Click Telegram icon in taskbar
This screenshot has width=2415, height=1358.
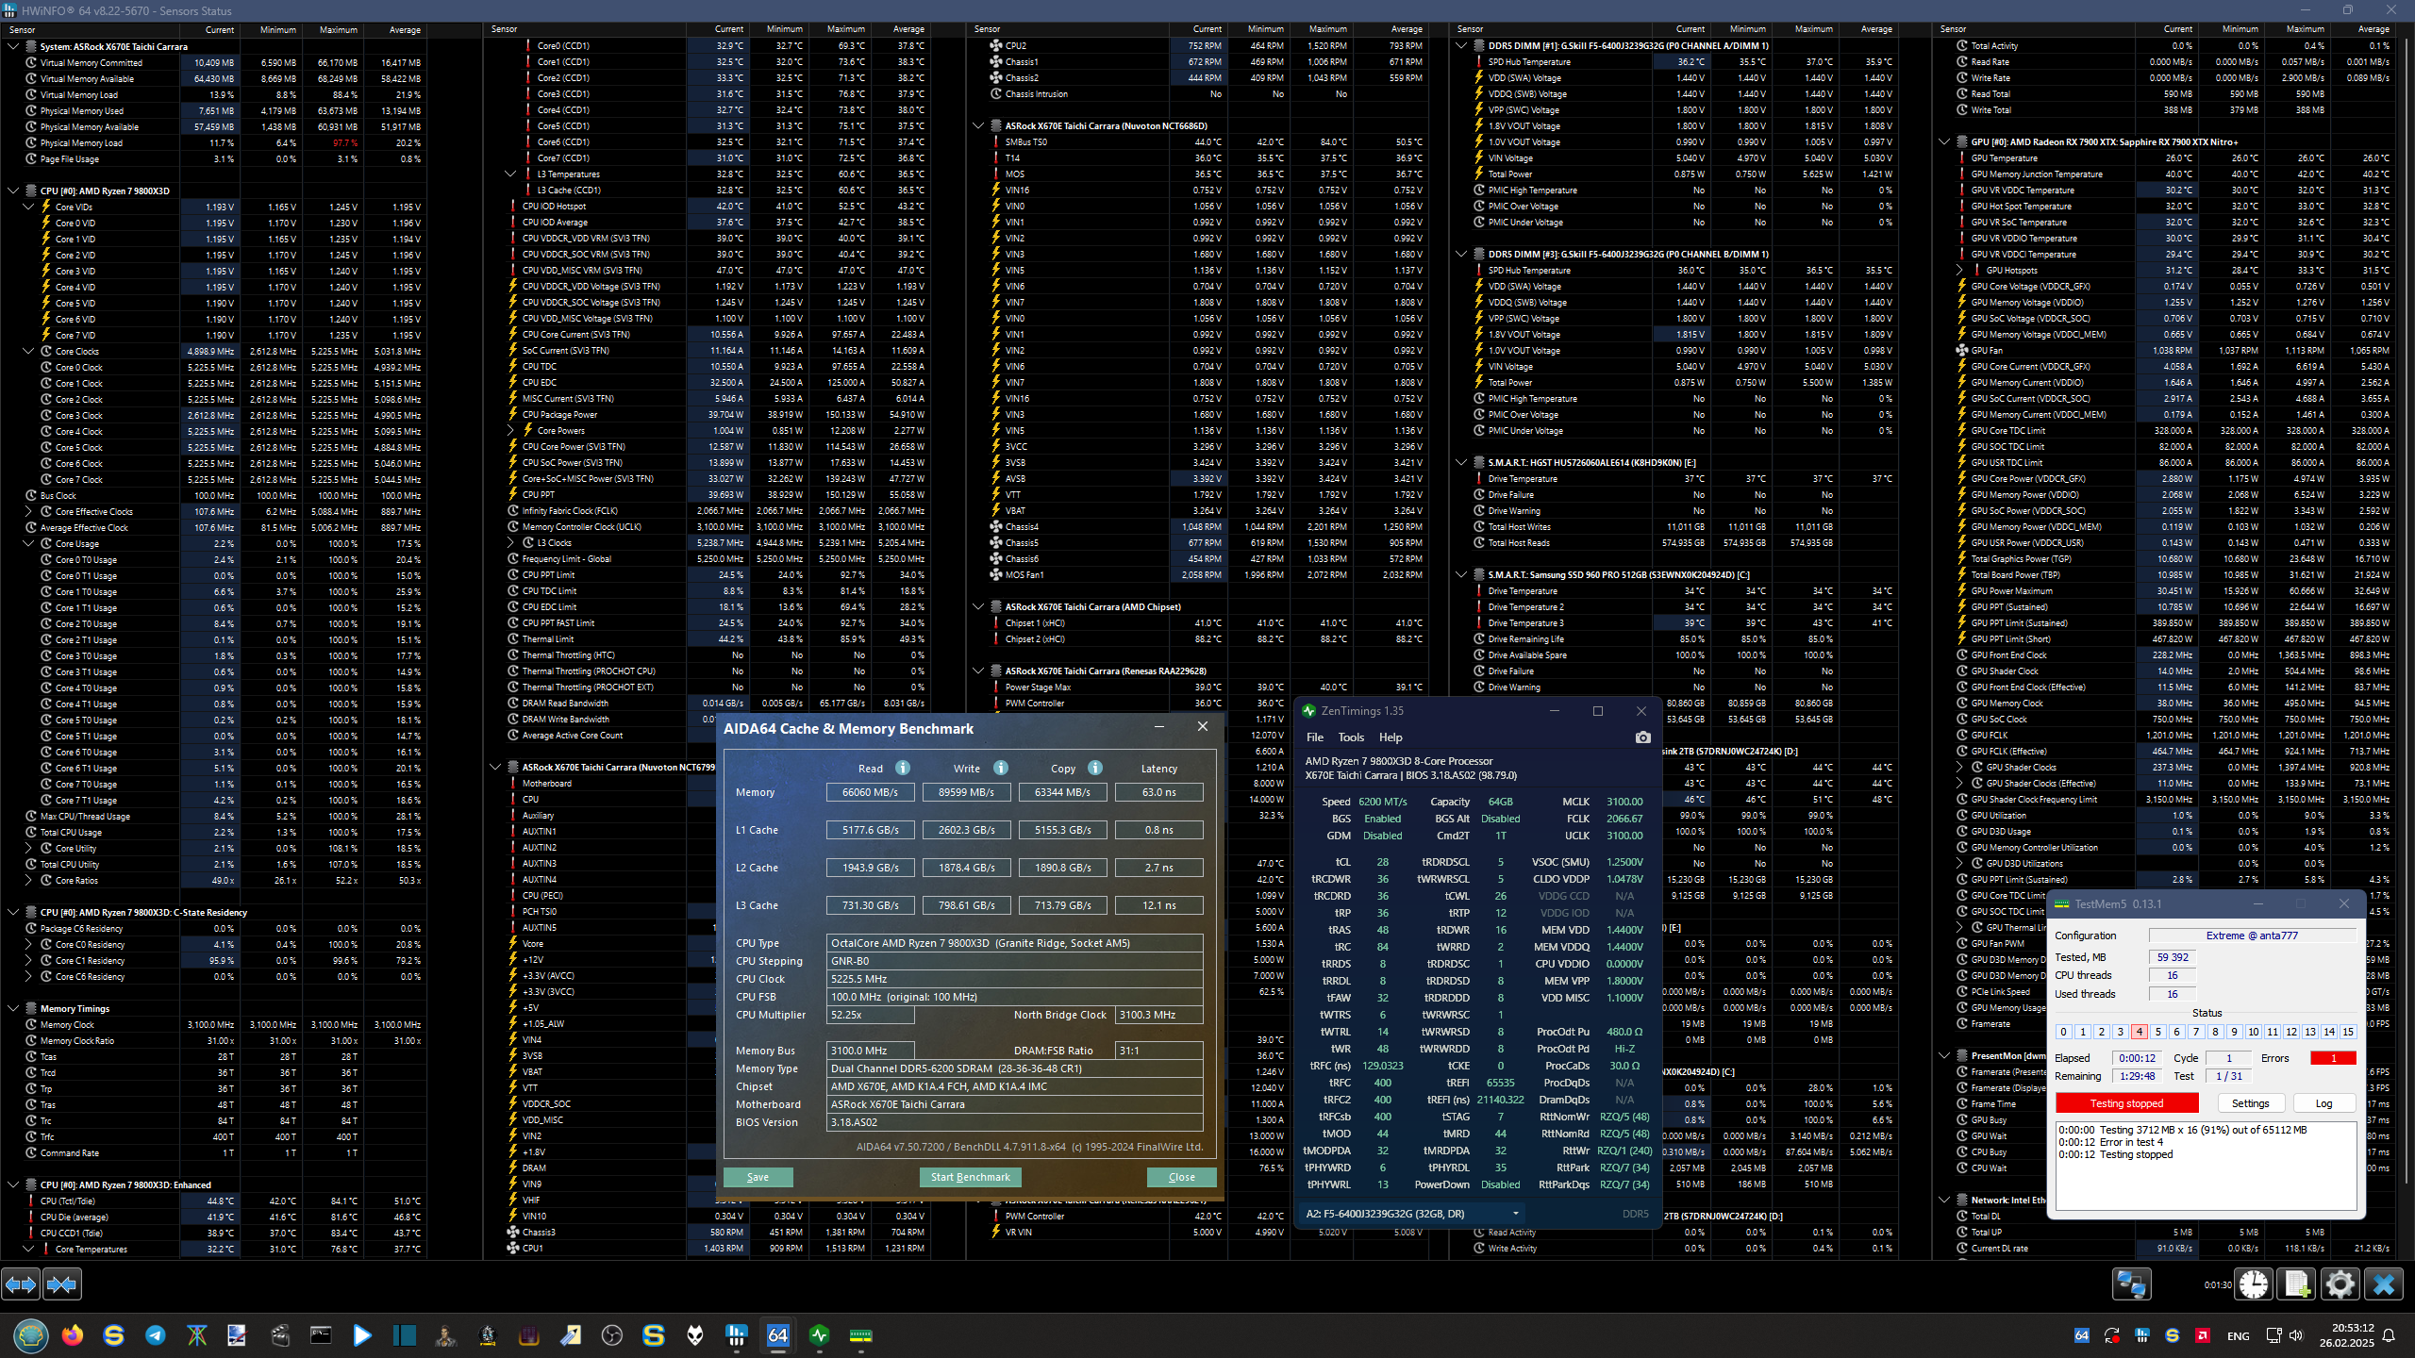pos(155,1335)
